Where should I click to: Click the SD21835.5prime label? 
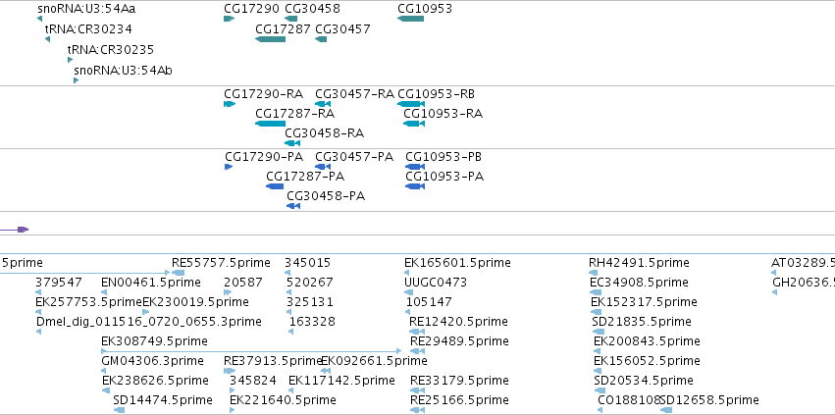(642, 321)
